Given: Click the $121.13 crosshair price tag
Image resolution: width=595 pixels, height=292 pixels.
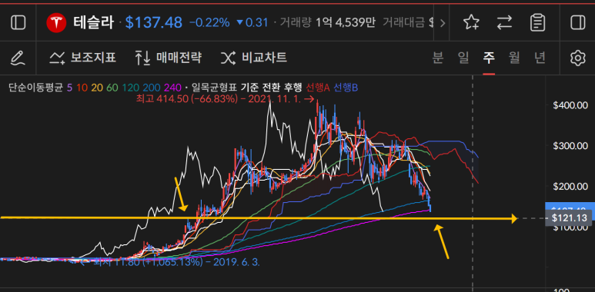Looking at the screenshot, I should (x=569, y=218).
